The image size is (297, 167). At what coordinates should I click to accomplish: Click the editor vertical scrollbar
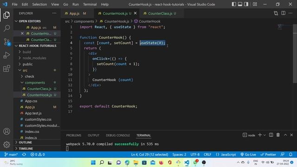click(x=295, y=54)
